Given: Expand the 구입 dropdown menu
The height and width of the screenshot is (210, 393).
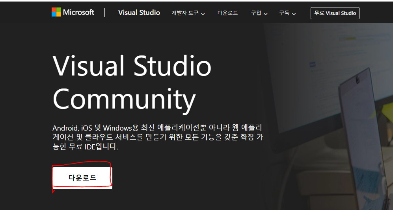Looking at the screenshot, I should click(x=259, y=13).
